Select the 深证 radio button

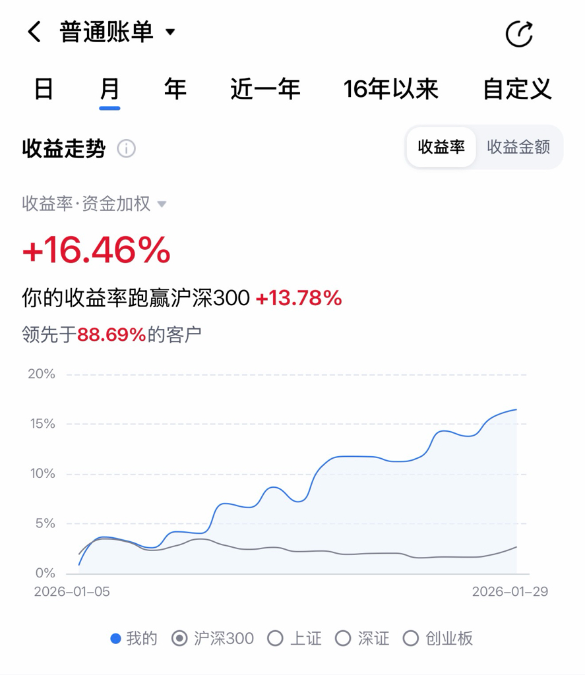pos(343,638)
